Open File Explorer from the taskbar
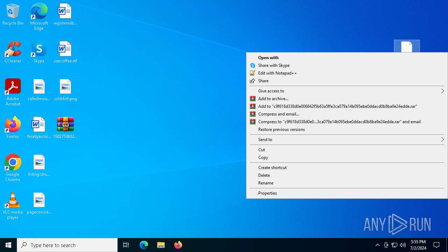Screen dimensions: 448x252 pyautogui.click(x=161, y=245)
